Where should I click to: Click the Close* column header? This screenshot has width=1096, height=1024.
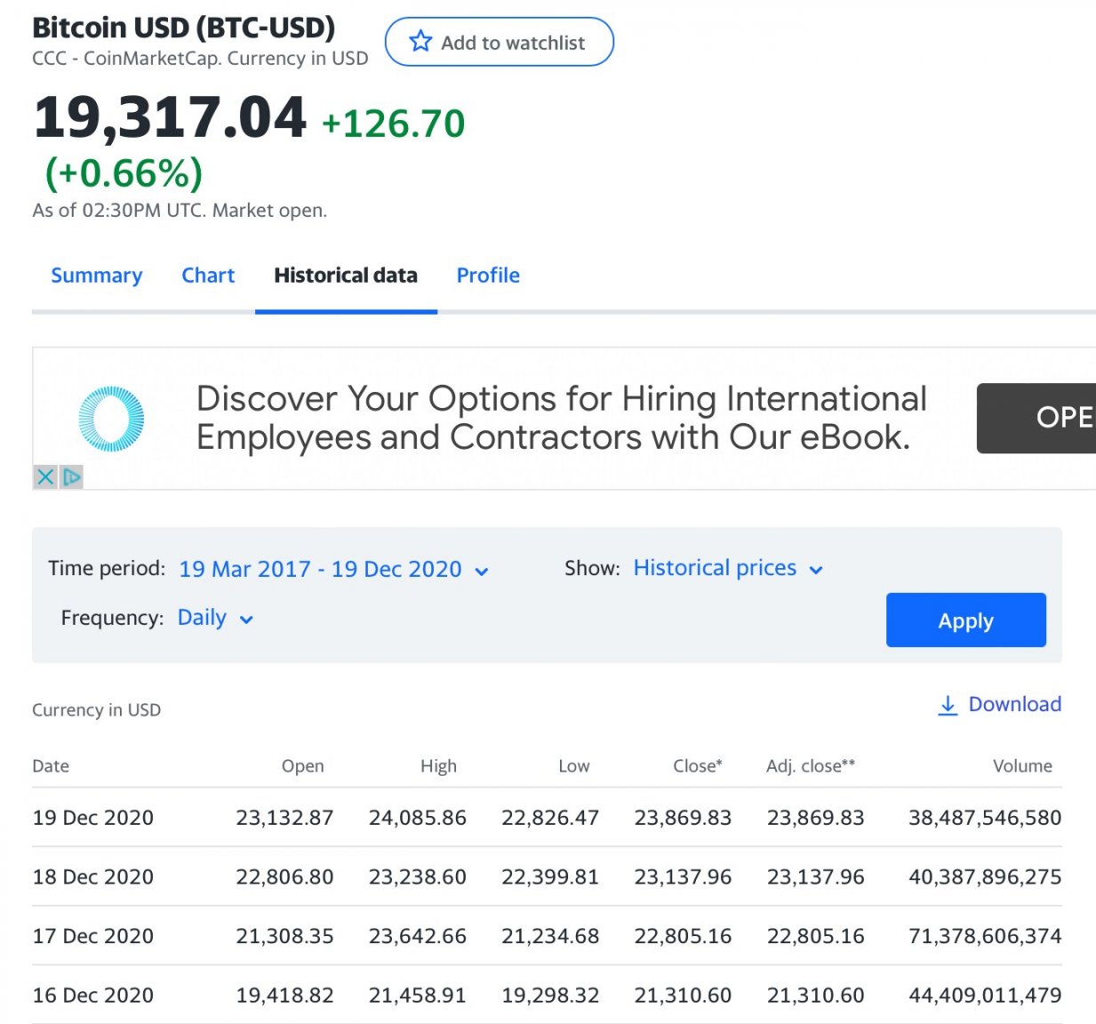point(698,766)
